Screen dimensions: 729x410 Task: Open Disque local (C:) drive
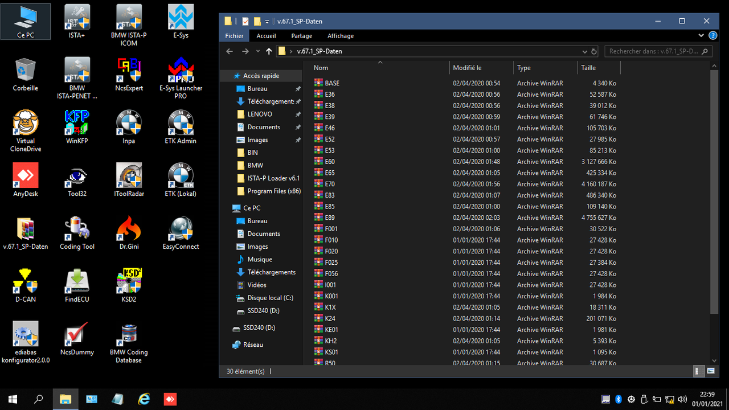click(x=265, y=298)
